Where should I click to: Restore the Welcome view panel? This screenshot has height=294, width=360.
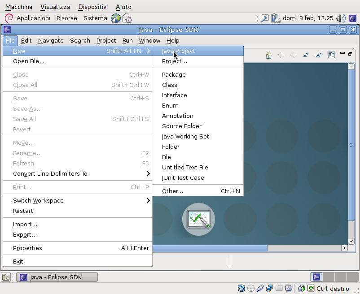(350, 54)
